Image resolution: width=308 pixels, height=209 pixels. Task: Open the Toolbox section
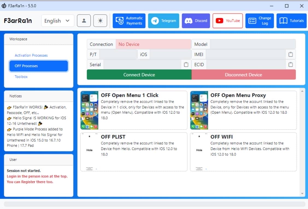[21, 76]
